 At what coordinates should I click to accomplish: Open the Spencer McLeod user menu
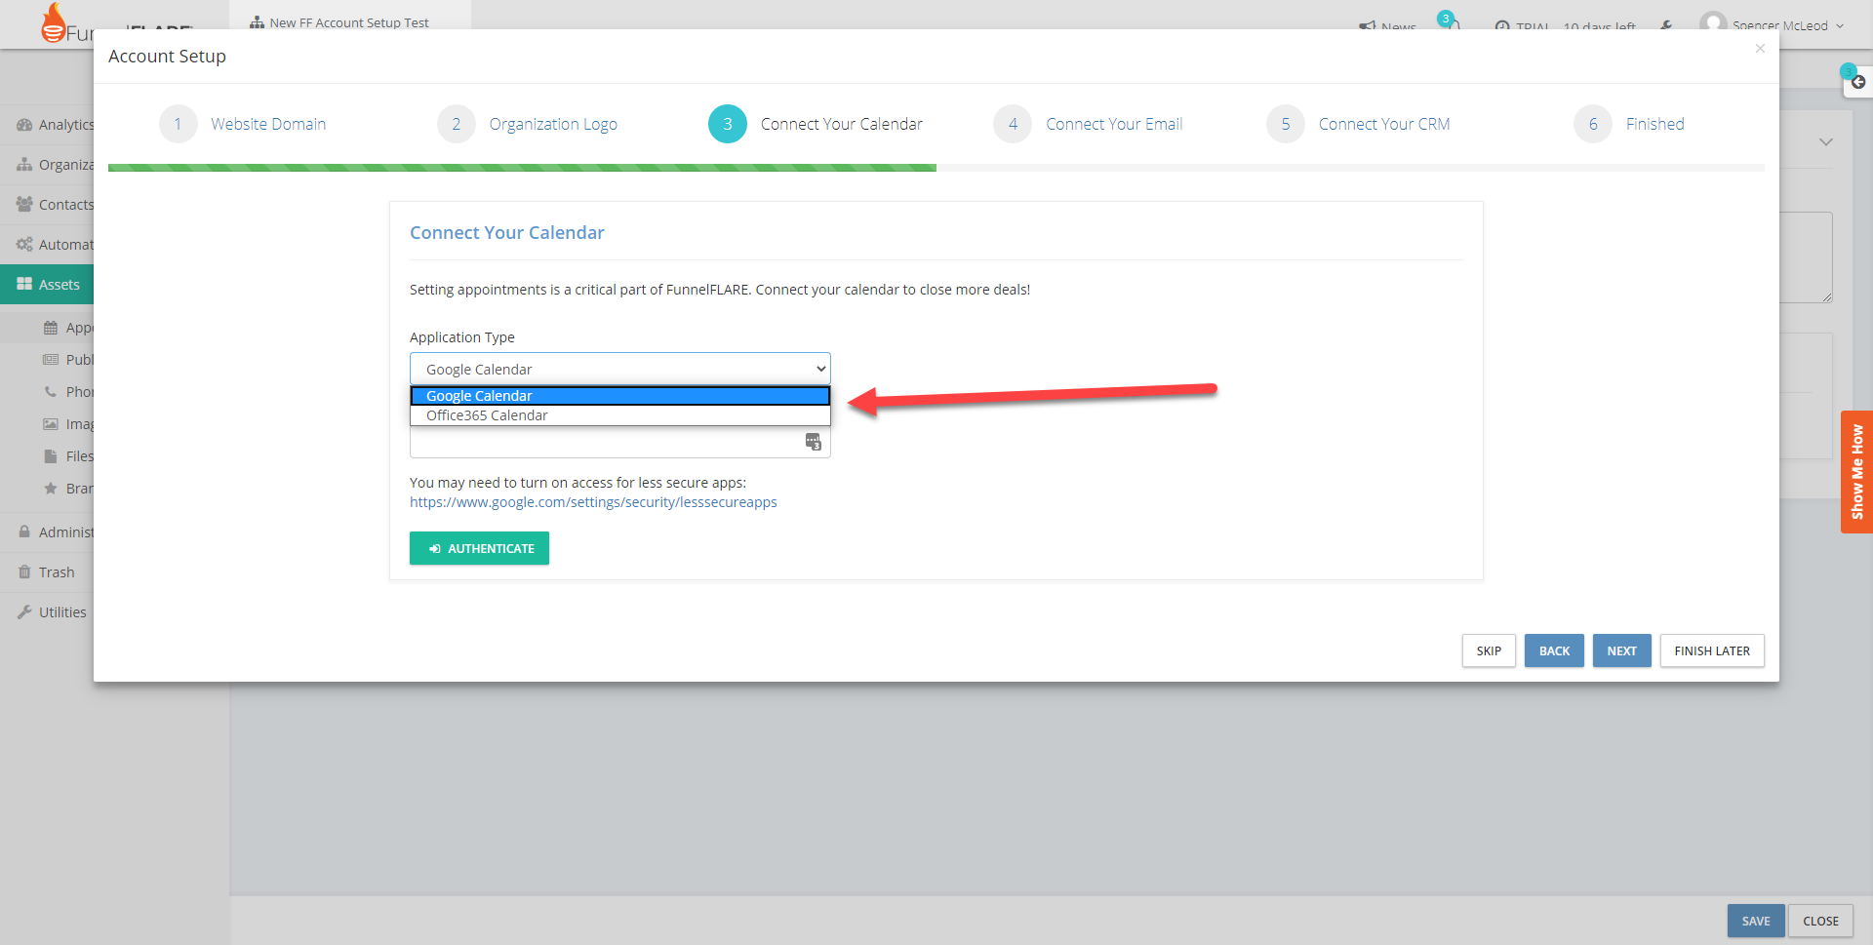[x=1773, y=24]
